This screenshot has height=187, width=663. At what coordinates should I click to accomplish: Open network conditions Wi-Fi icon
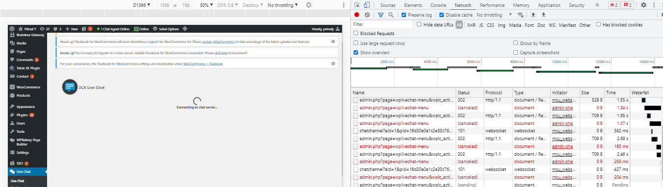click(x=520, y=15)
